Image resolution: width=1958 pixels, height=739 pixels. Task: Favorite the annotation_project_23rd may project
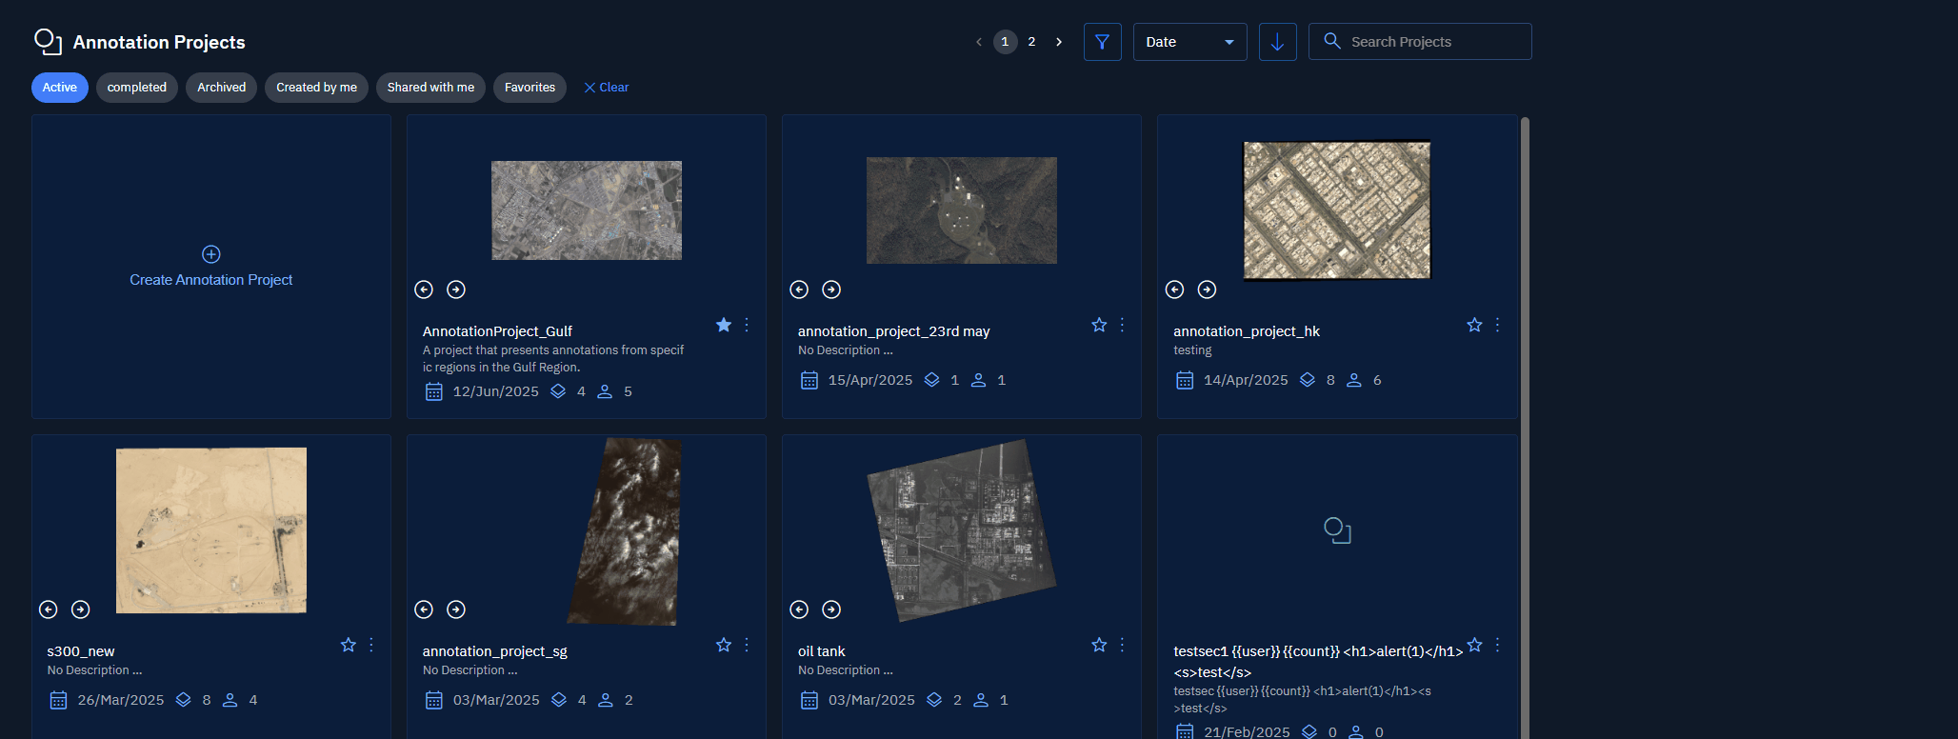pos(1099,326)
